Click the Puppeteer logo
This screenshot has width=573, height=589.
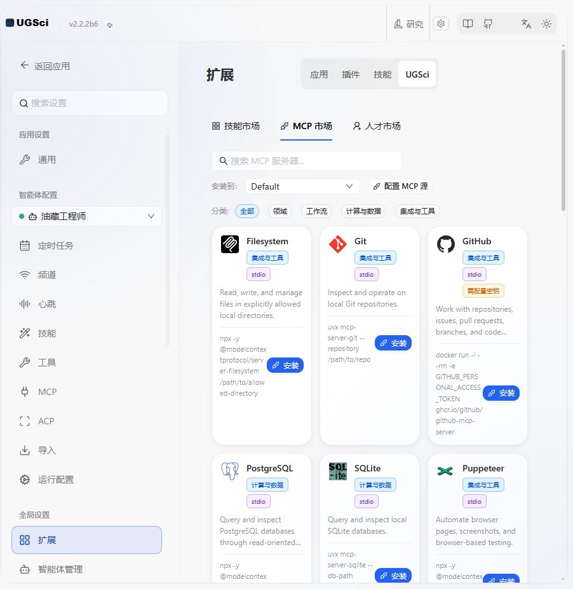click(x=446, y=471)
